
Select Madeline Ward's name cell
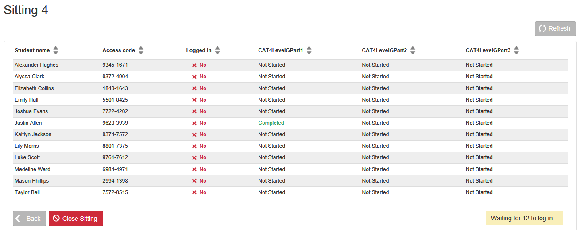pyautogui.click(x=32, y=169)
